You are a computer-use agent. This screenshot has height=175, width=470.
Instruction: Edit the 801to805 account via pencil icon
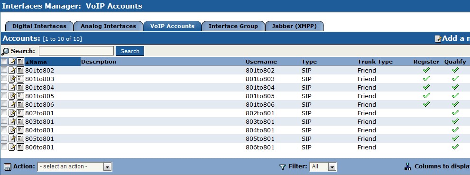12,96
